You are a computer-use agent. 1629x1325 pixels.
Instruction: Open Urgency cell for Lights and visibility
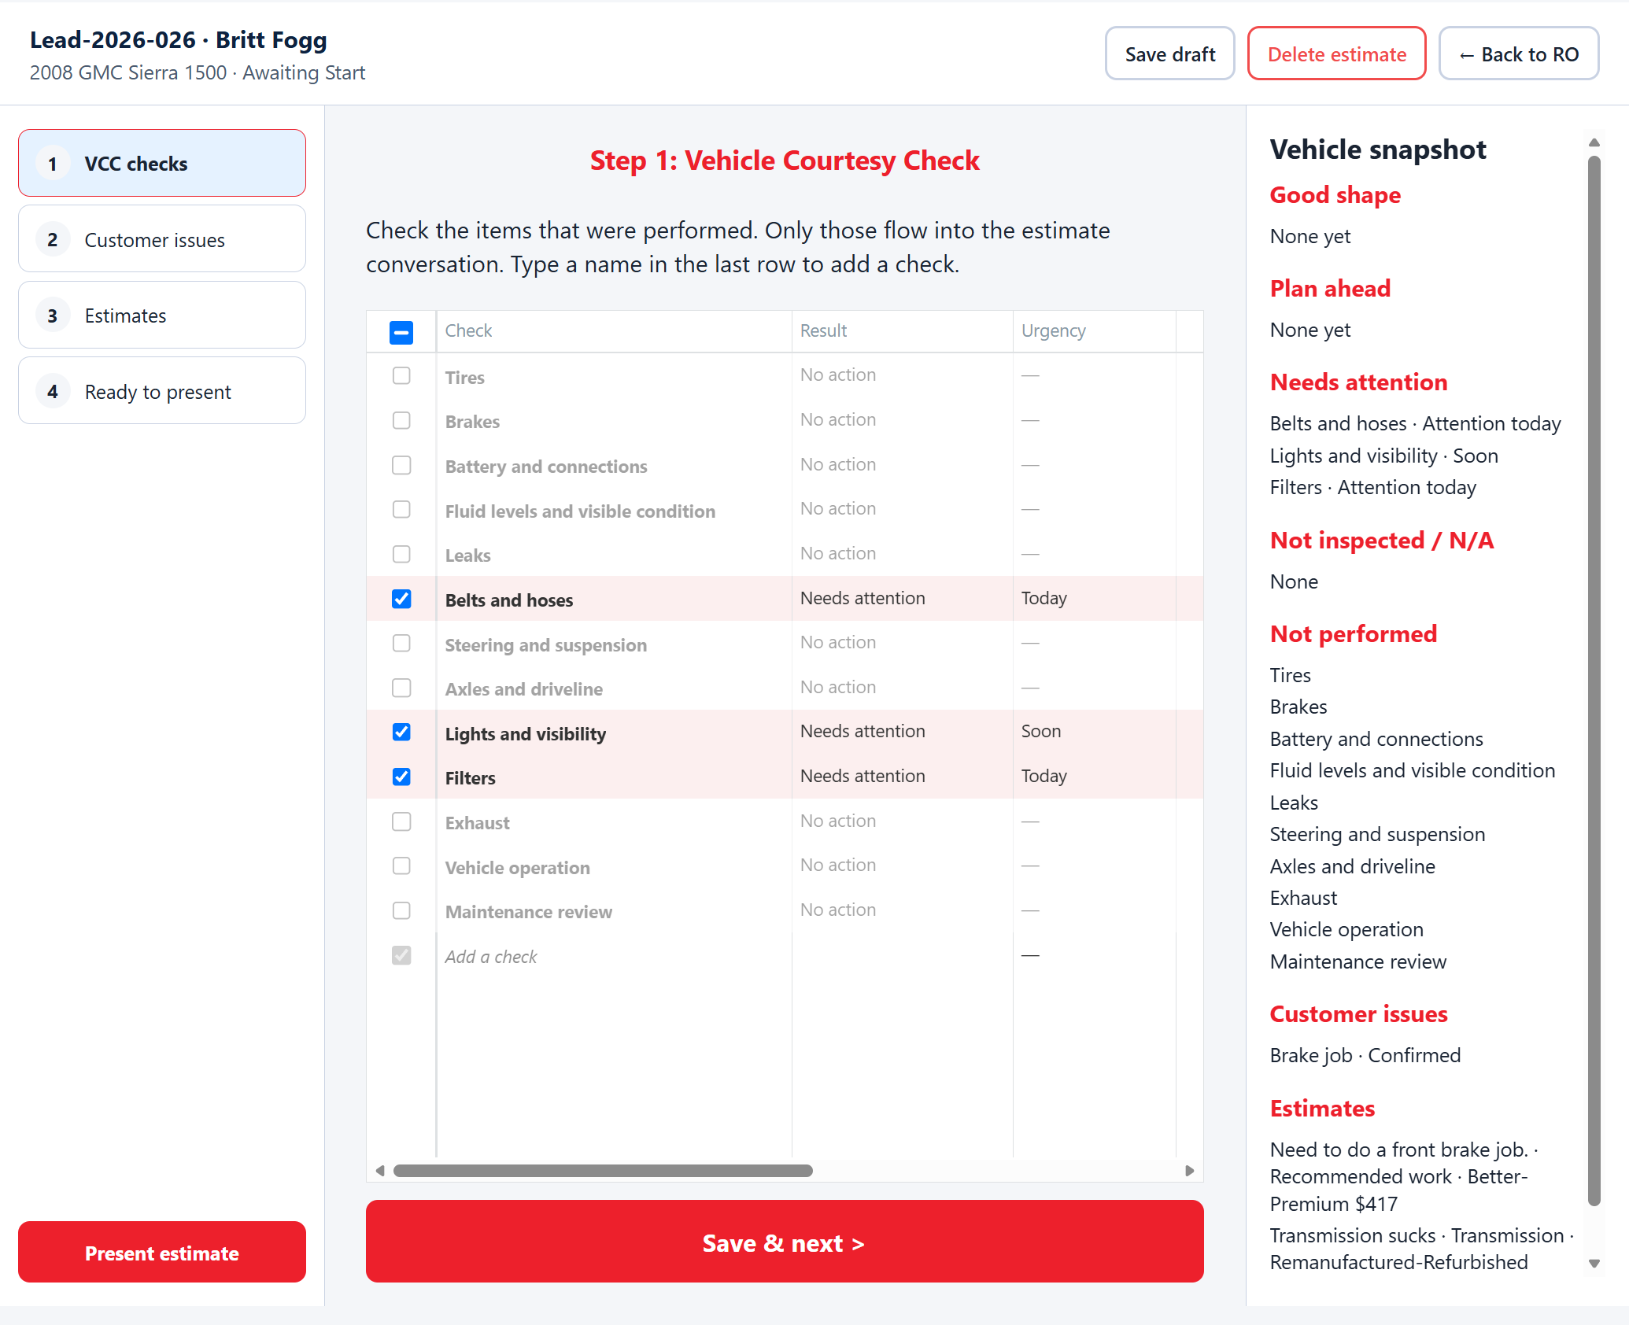1094,731
